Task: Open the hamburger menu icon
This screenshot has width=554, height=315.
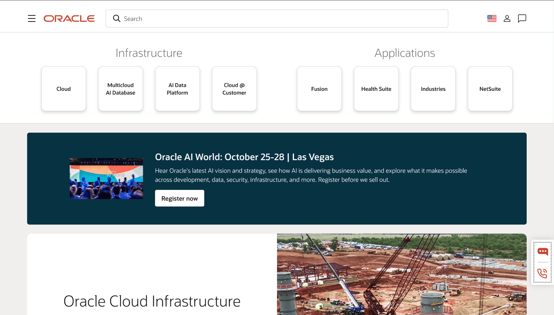Action: tap(32, 18)
